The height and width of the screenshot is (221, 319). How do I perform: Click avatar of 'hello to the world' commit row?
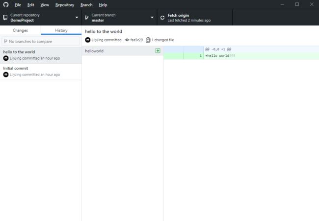coord(6,58)
